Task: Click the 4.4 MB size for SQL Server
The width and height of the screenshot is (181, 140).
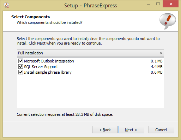Action: [157, 67]
